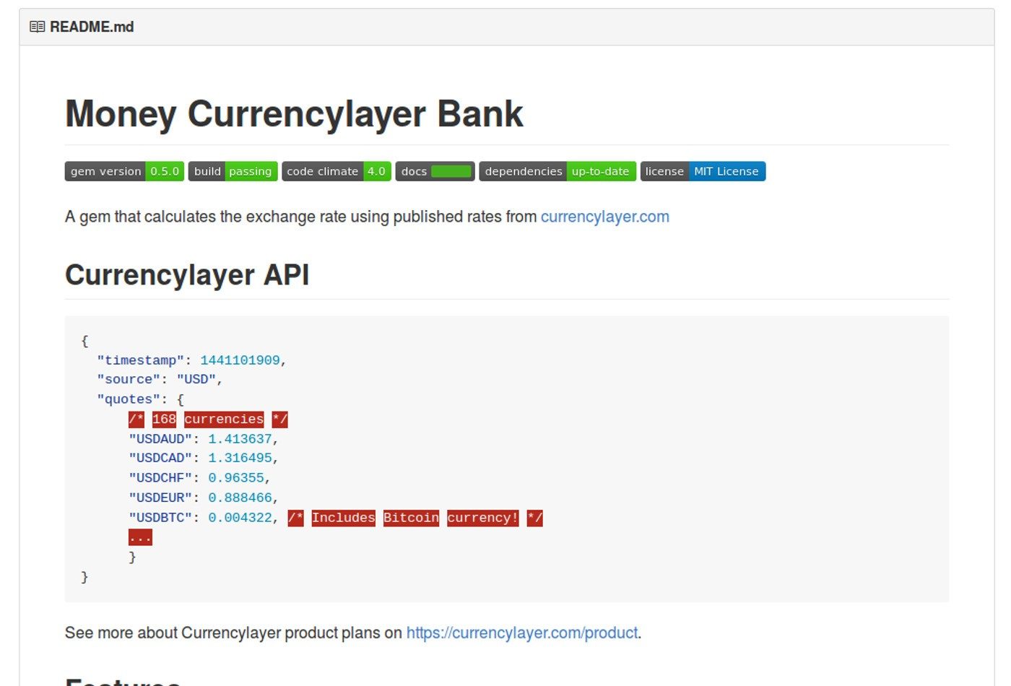
Task: Open the build passing badge
Action: click(233, 171)
